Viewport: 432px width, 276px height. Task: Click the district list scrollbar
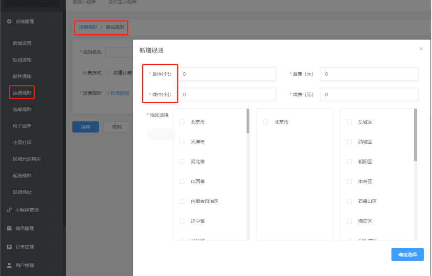415,135
